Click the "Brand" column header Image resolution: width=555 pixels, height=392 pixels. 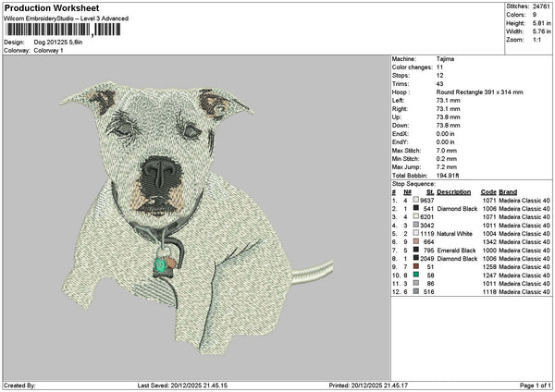point(508,192)
